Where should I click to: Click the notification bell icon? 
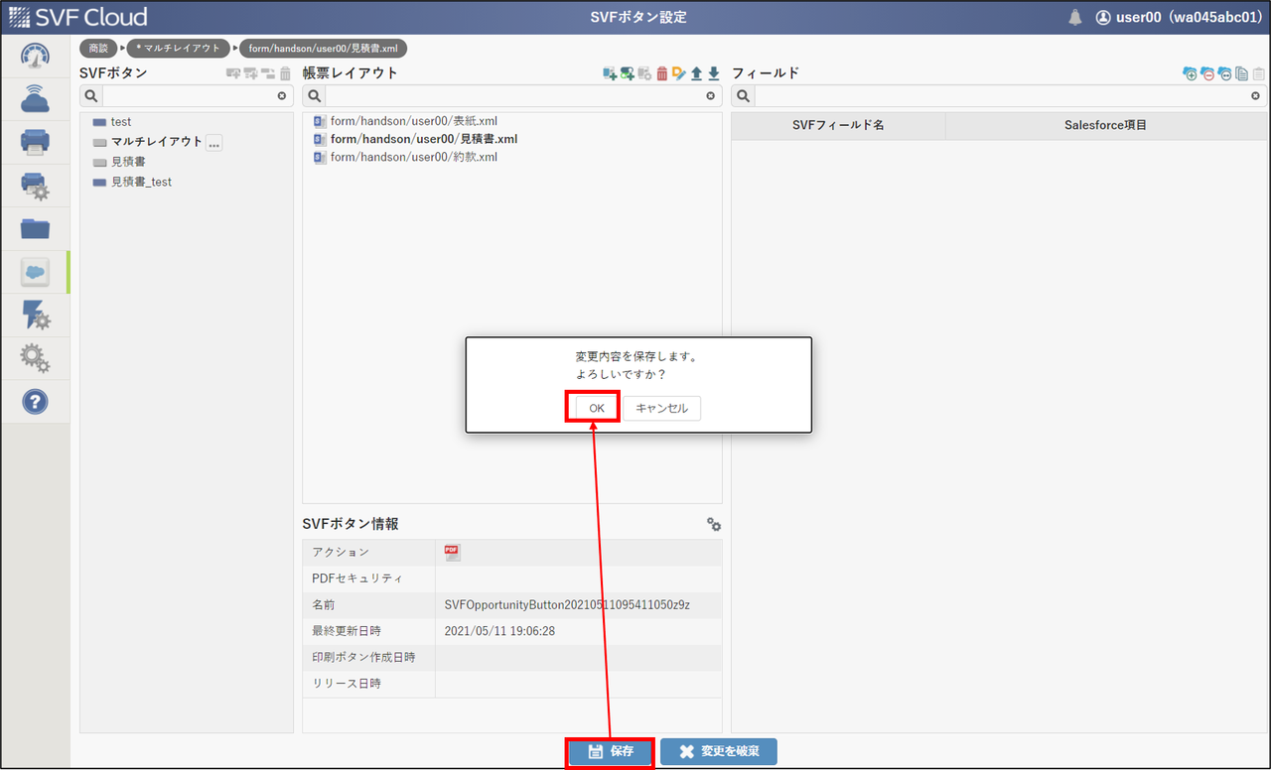[x=1075, y=17]
